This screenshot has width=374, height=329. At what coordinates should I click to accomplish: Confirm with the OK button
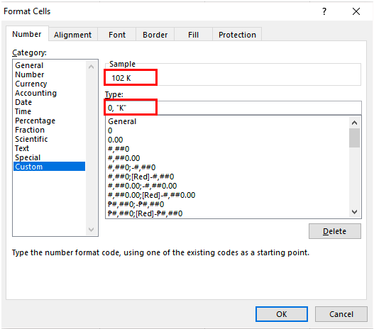(282, 314)
